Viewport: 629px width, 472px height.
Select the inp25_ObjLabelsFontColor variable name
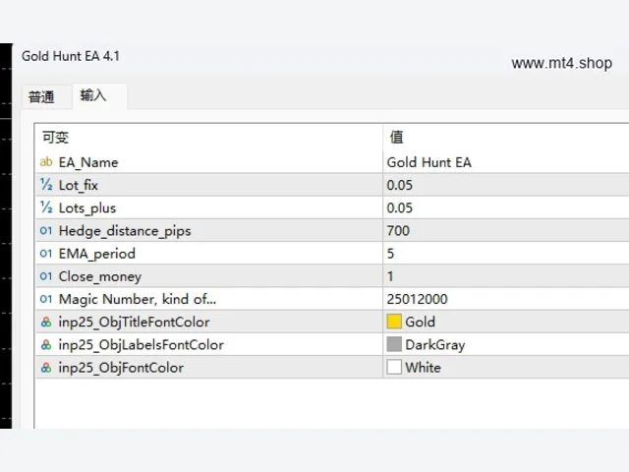(142, 345)
